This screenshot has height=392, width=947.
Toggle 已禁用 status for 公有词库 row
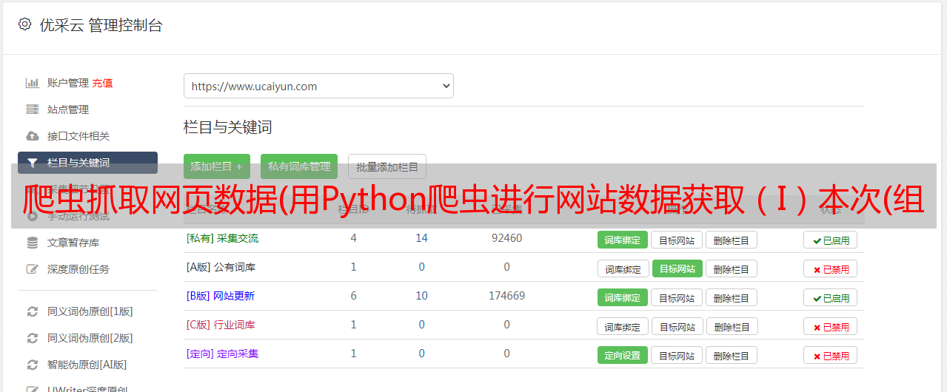pyautogui.click(x=830, y=269)
